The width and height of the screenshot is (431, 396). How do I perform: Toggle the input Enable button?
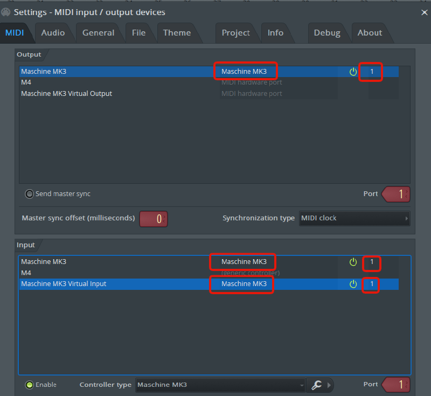tap(29, 385)
